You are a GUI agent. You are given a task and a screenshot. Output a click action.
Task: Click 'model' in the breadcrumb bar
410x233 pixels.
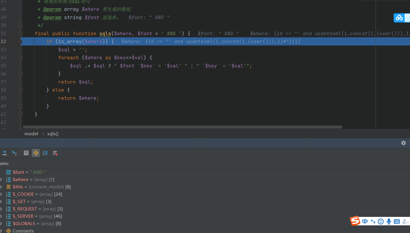pyautogui.click(x=31, y=134)
